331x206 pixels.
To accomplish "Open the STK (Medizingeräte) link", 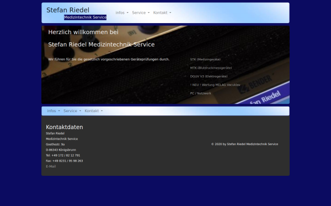I will [205, 59].
